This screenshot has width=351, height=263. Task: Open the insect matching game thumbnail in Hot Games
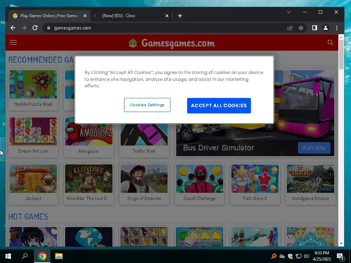[x=144, y=237]
